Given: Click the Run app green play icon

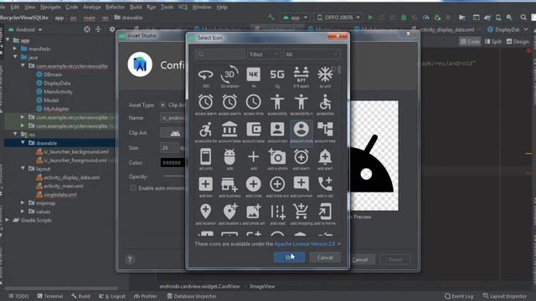Looking at the screenshot, I should [x=370, y=18].
